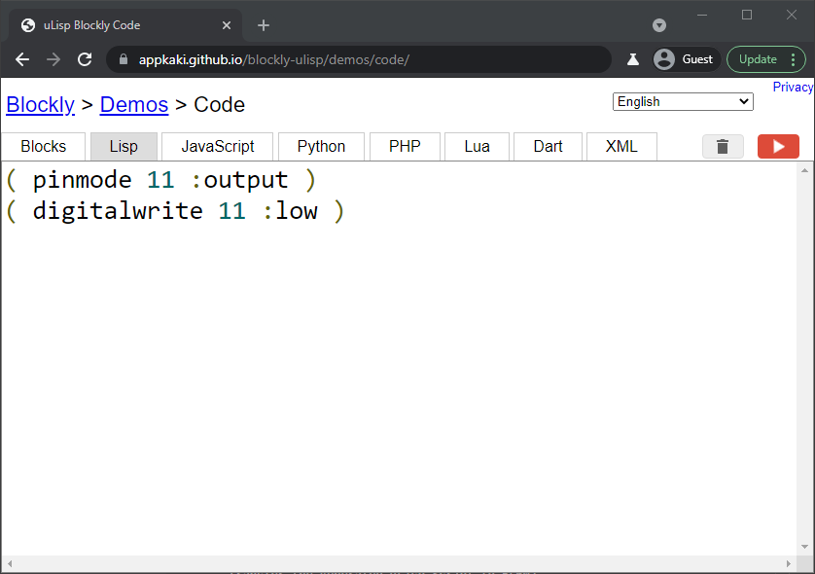The width and height of the screenshot is (815, 574).
Task: Empty the workspace using the trash icon
Action: coord(723,146)
